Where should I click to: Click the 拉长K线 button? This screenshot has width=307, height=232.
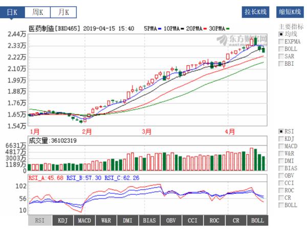click(255, 12)
